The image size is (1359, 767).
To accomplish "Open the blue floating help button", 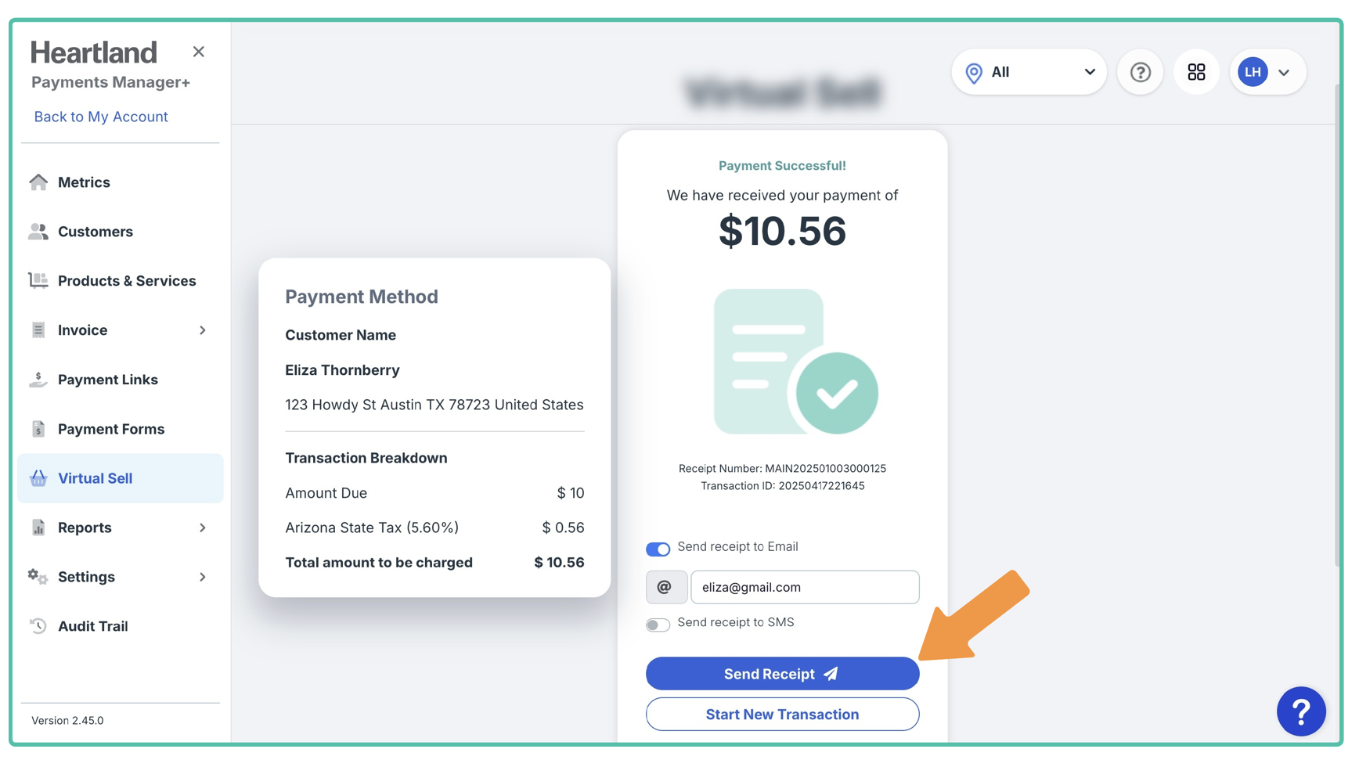I will pyautogui.click(x=1300, y=711).
